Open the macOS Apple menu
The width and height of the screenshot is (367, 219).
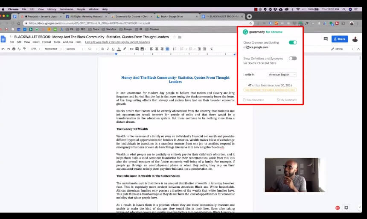3,9
